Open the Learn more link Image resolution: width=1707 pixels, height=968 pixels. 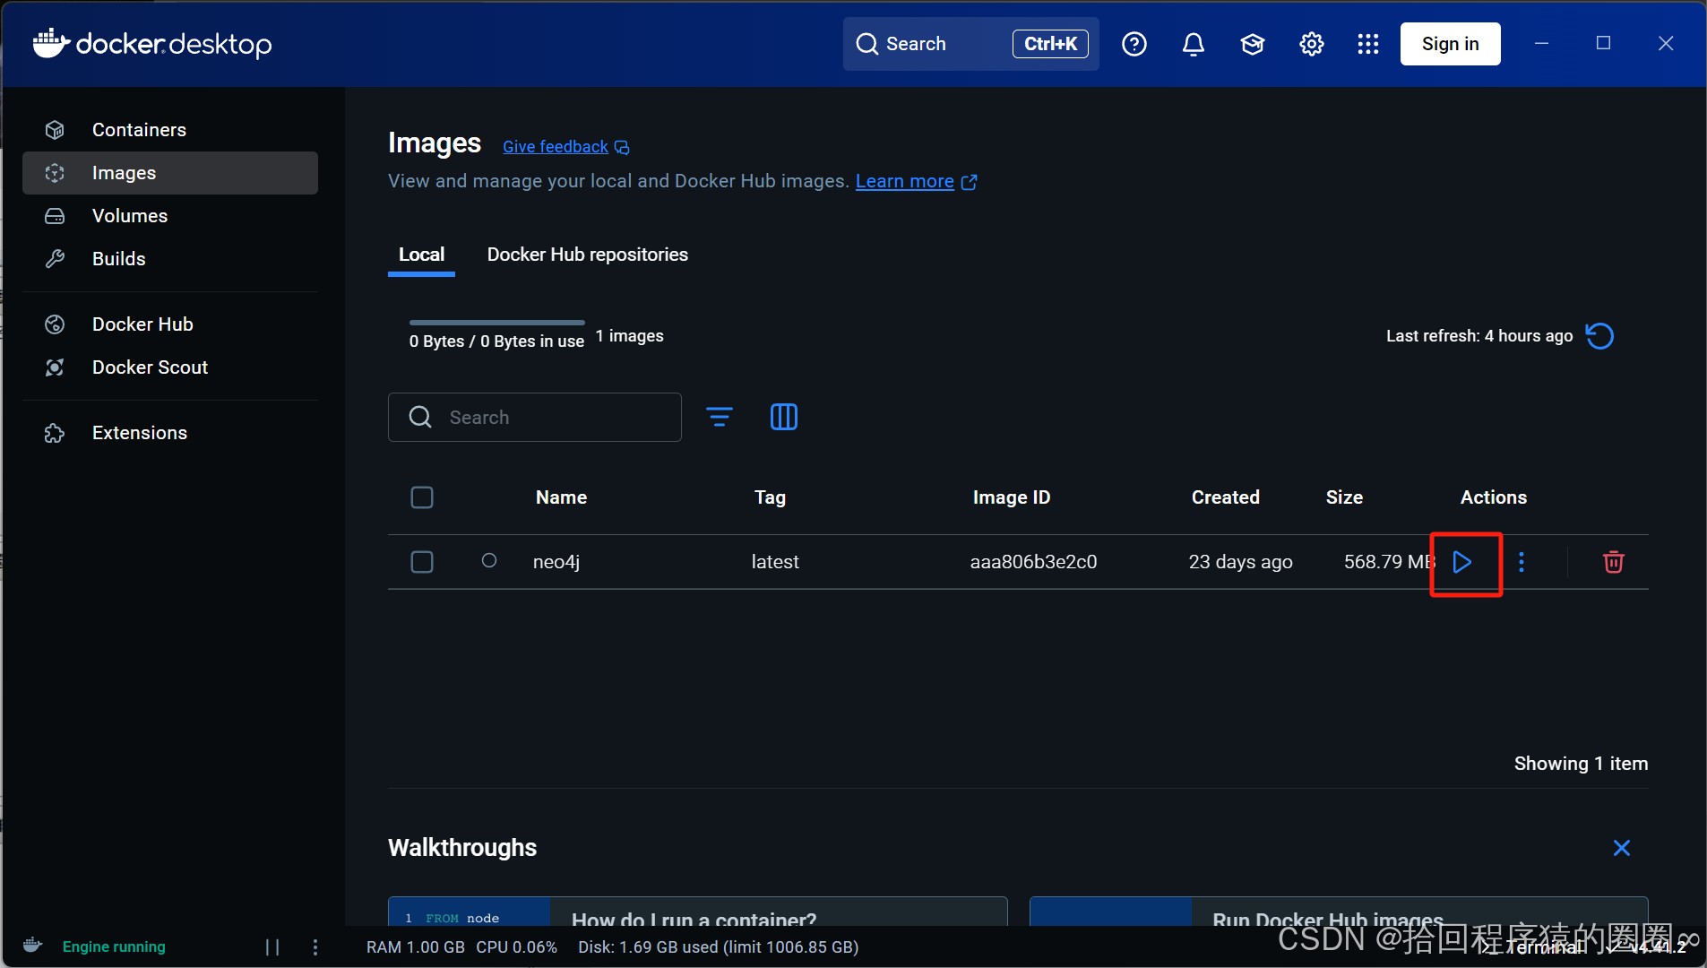tap(916, 181)
